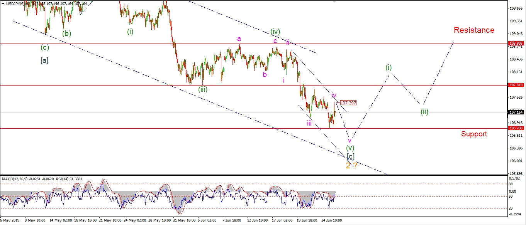Select the red 108.805 price label

click(x=516, y=44)
